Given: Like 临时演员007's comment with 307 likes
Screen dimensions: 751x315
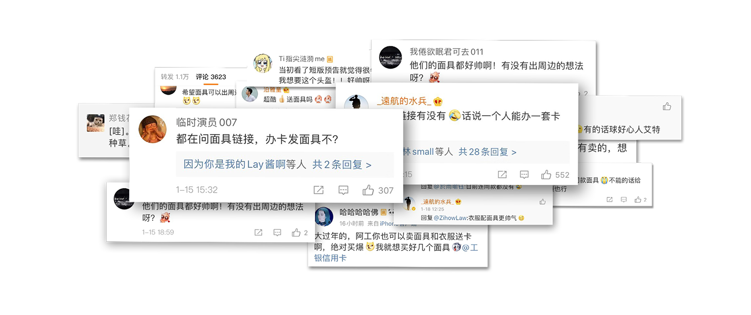Looking at the screenshot, I should point(368,190).
